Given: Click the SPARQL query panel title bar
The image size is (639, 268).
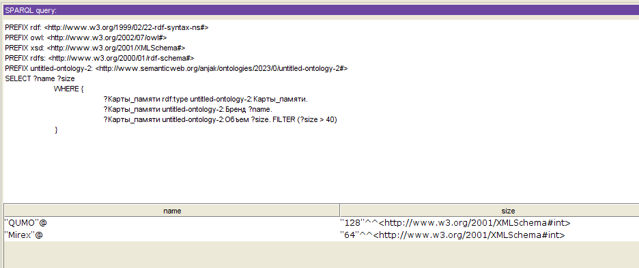Looking at the screenshot, I should [321, 10].
